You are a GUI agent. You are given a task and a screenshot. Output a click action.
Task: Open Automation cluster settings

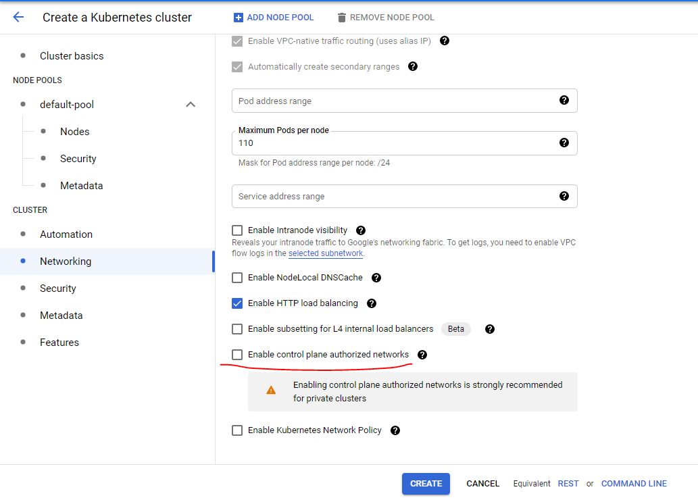66,234
